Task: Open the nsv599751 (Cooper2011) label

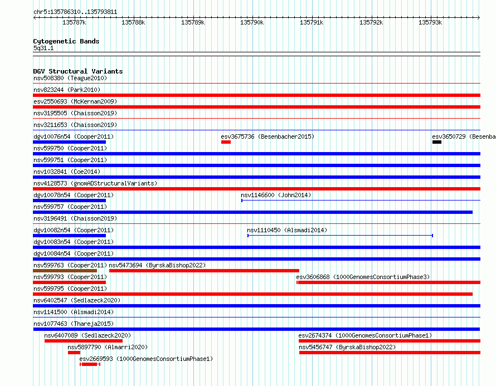Action: 70,160
